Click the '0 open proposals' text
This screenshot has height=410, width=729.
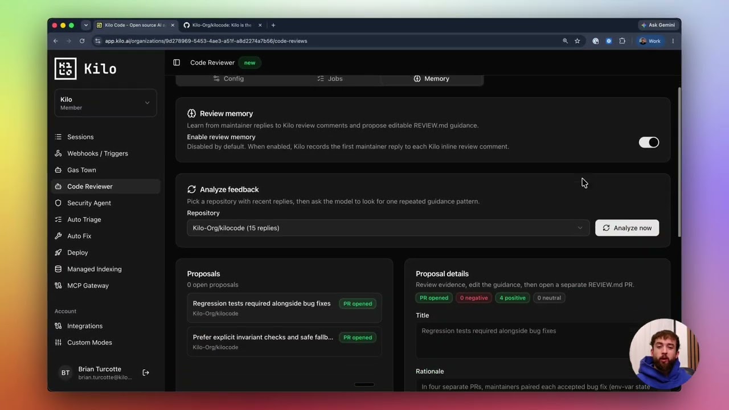pyautogui.click(x=212, y=285)
